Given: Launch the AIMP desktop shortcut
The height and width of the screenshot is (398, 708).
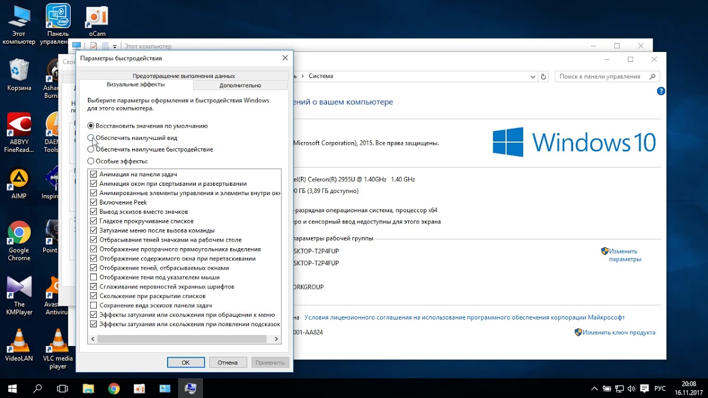Looking at the screenshot, I should [x=19, y=183].
